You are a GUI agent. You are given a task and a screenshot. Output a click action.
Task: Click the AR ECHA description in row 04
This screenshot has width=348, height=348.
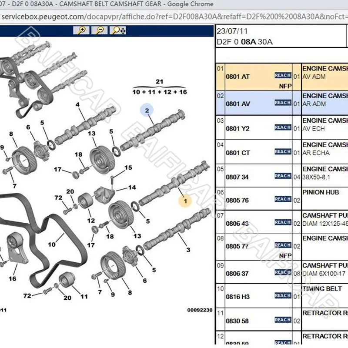316,153
